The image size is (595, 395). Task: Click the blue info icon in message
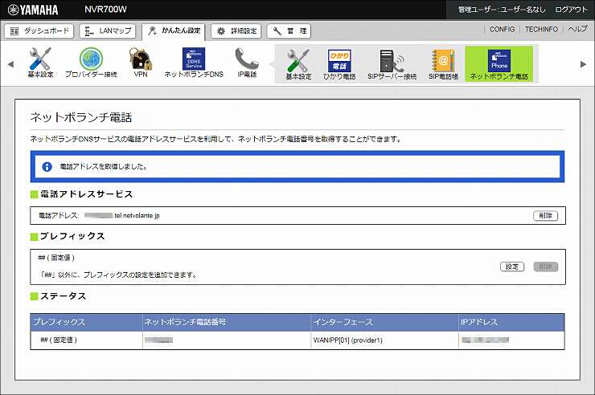47,167
